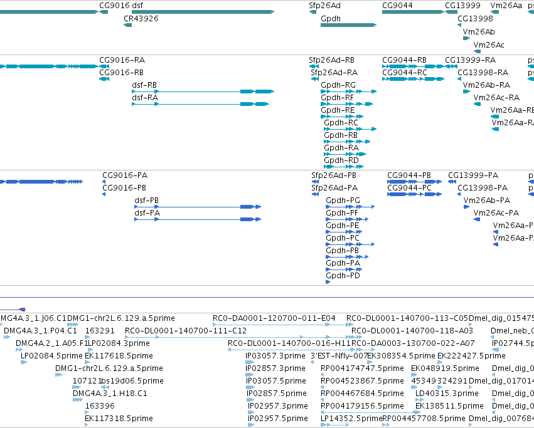Image resolution: width=534 pixels, height=428 pixels.
Task: Select transcript CG9016-RB
Action: [104, 79]
